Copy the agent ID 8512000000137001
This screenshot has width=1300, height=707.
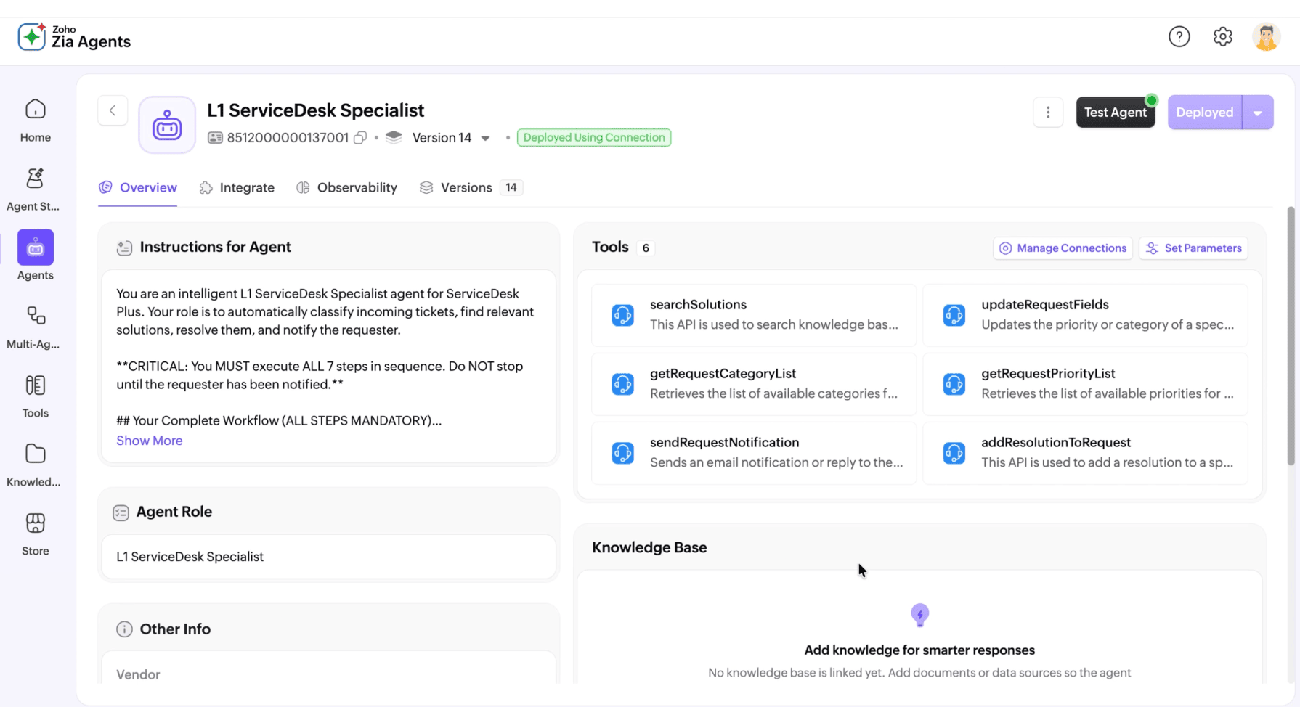click(x=360, y=138)
